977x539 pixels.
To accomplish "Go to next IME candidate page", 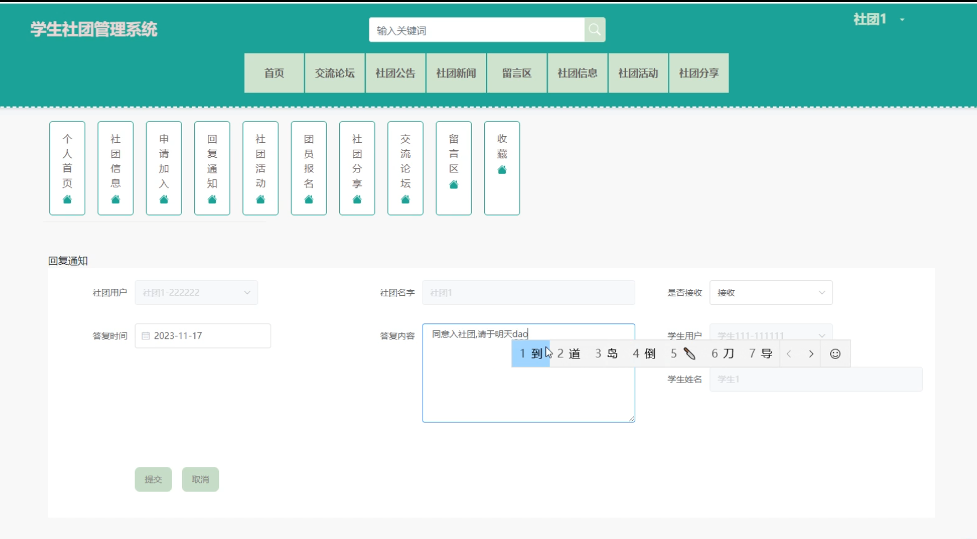I will (811, 354).
